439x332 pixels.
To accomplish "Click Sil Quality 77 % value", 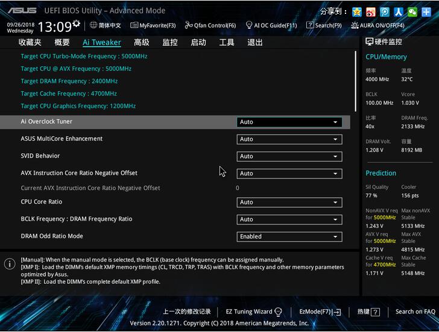I will pyautogui.click(x=371, y=195).
